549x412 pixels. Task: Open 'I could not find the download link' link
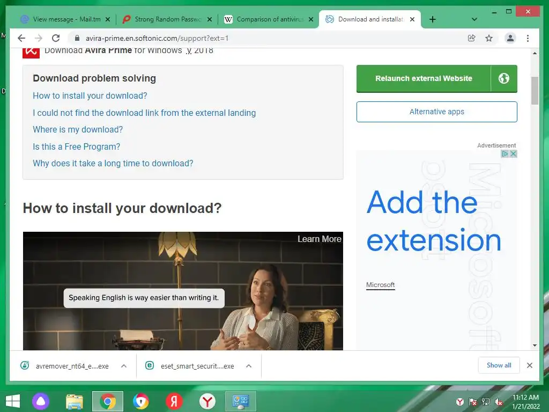(144, 113)
